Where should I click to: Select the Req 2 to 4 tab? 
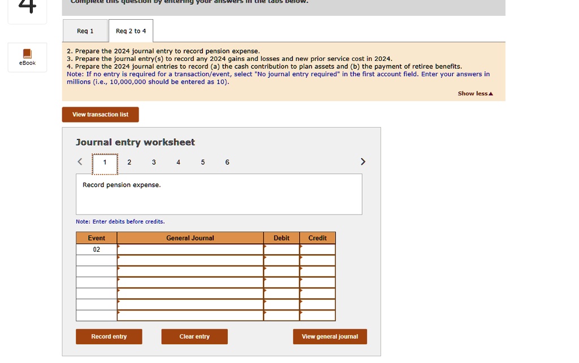[x=131, y=31]
